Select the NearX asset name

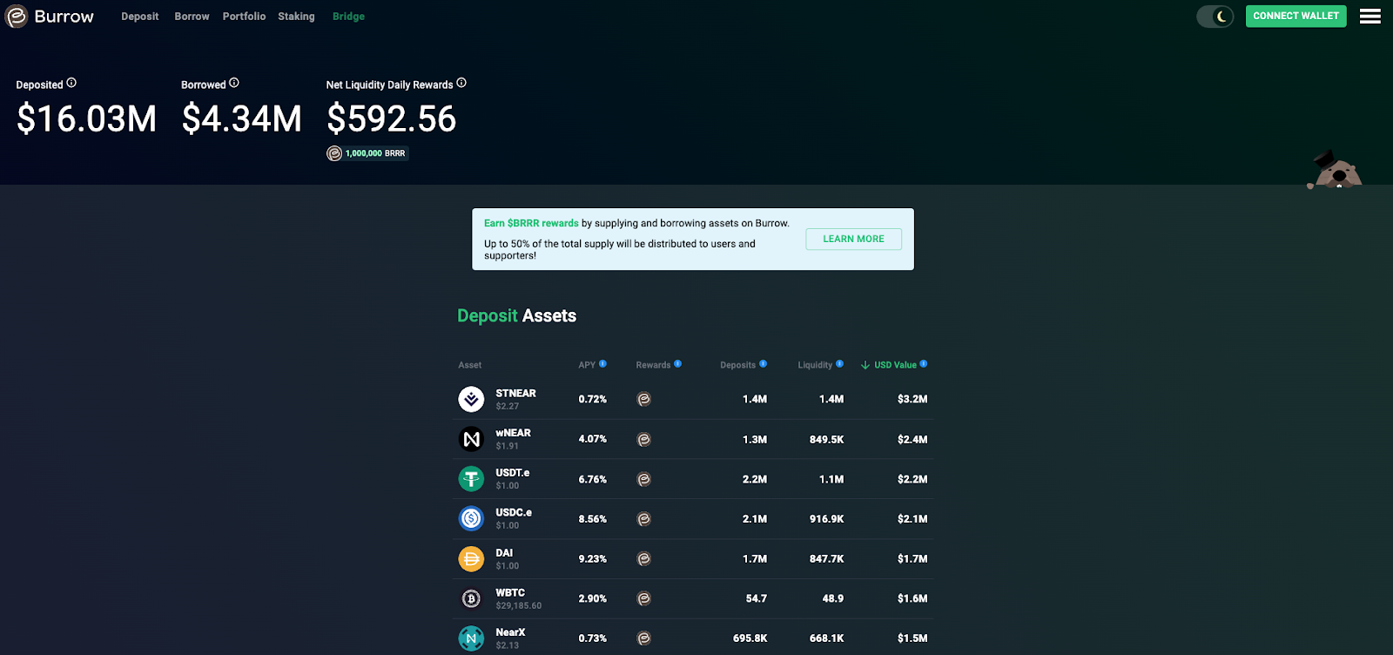pyautogui.click(x=510, y=632)
